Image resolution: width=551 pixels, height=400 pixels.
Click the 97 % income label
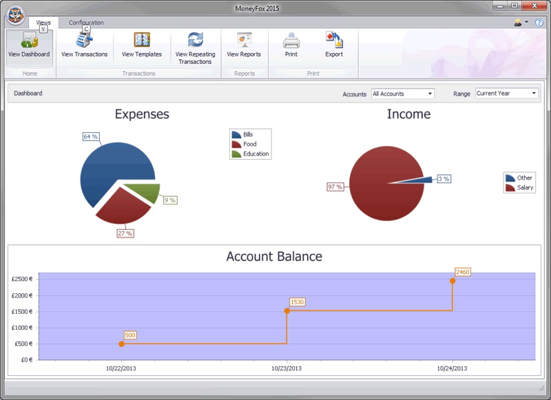(x=335, y=187)
